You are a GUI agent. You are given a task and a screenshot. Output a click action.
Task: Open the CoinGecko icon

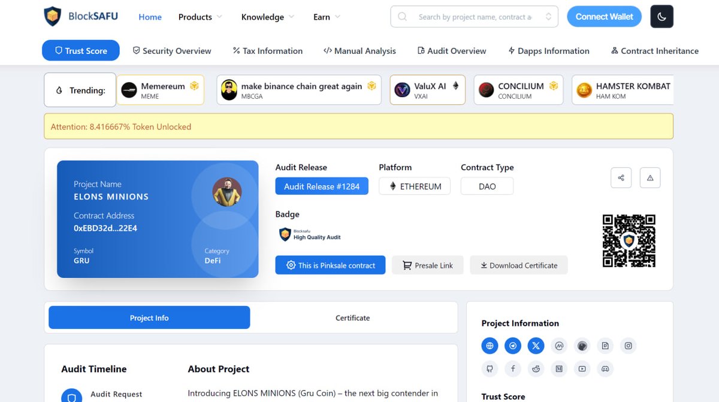(x=582, y=346)
